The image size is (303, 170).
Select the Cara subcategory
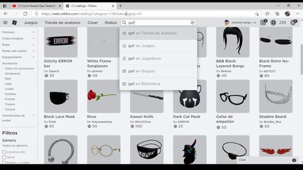(x=8, y=84)
